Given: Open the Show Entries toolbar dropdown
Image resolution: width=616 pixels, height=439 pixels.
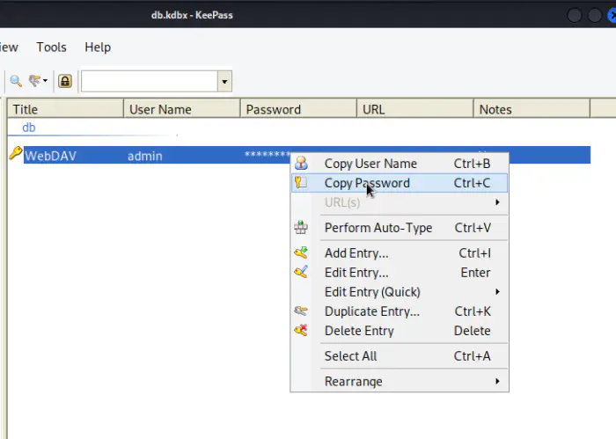Looking at the screenshot, I should tap(38, 81).
